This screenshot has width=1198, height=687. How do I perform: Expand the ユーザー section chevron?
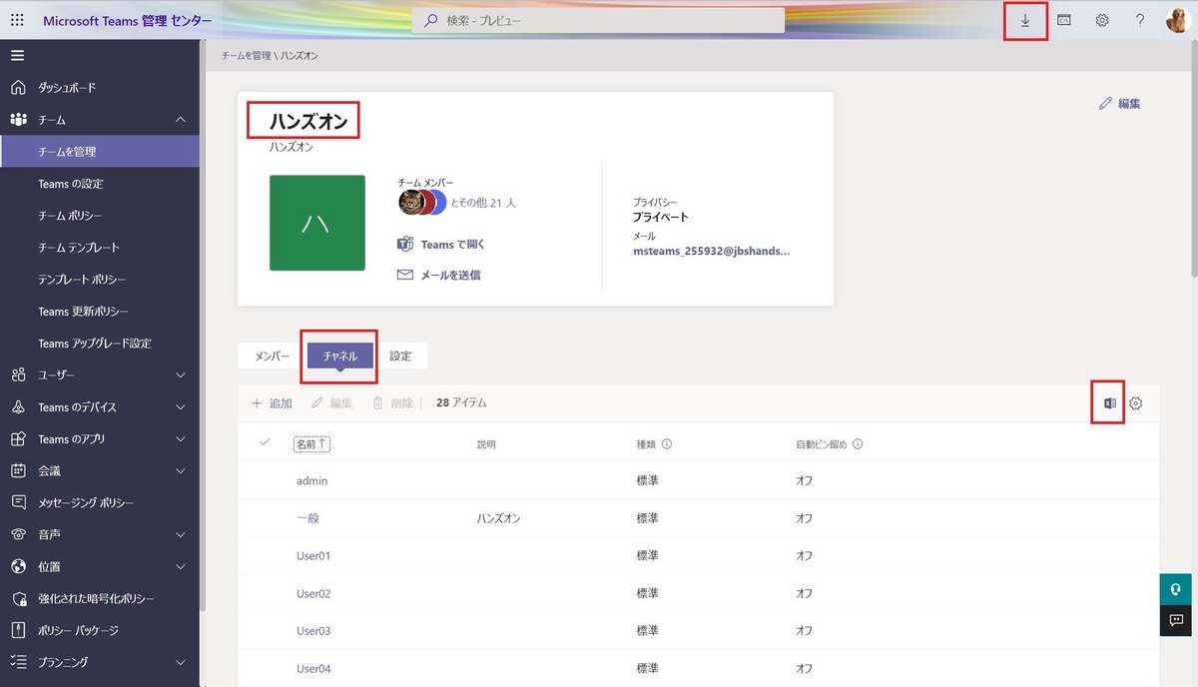coord(181,375)
